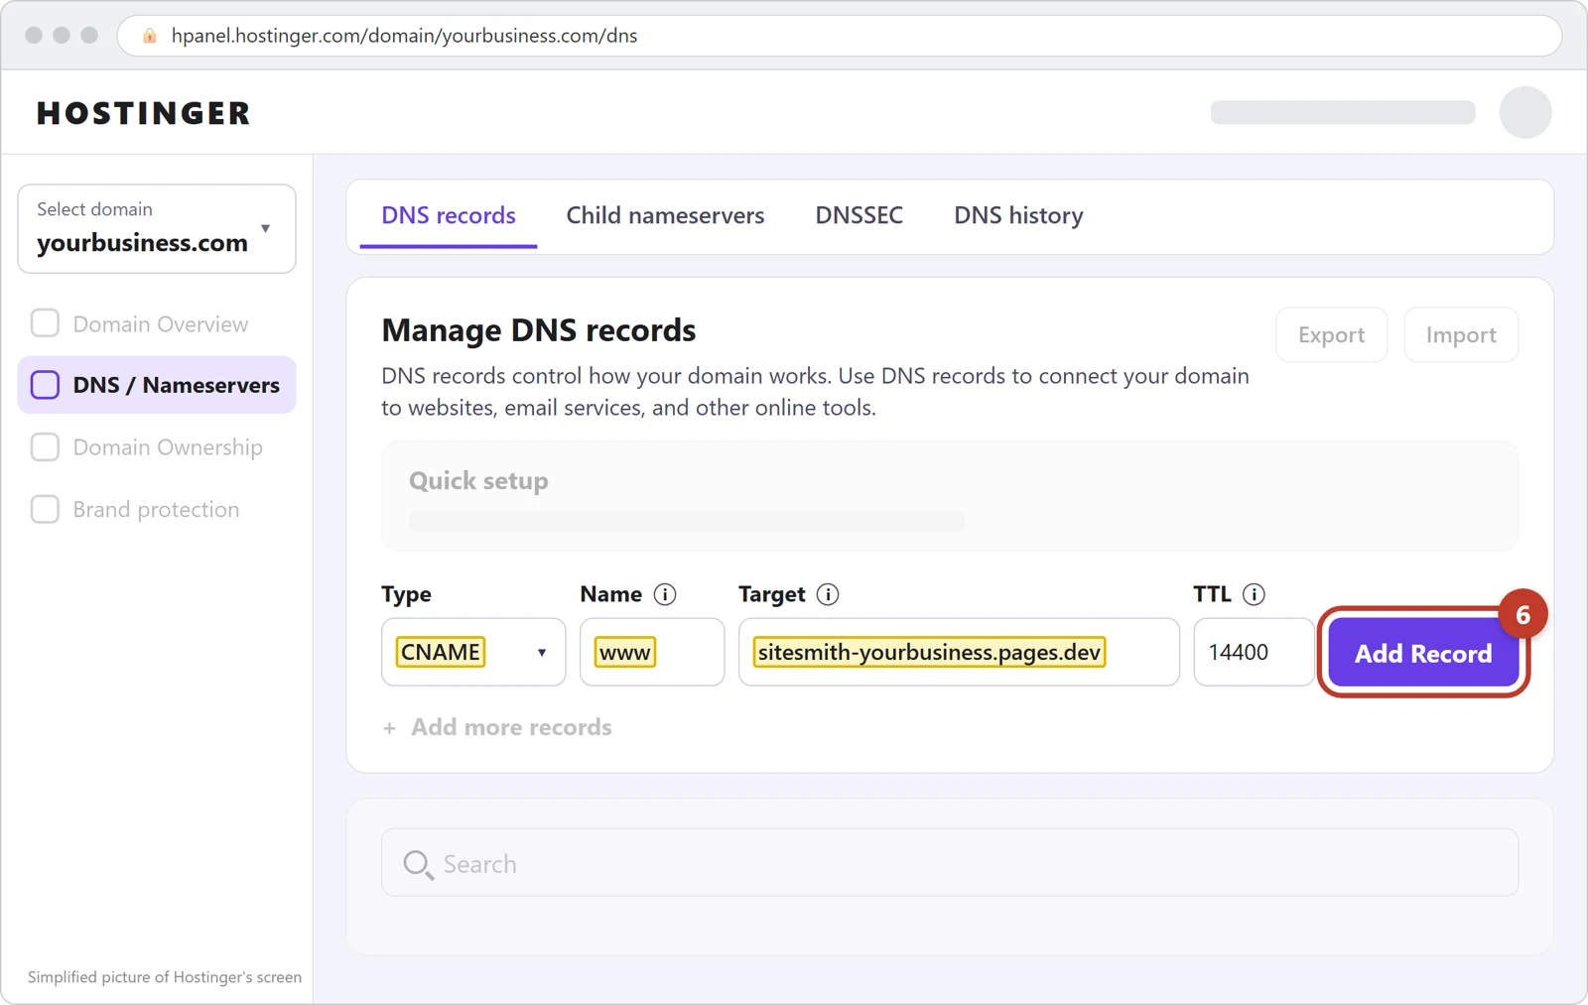Click the lock icon in address bar
Image resolution: width=1588 pixels, height=1005 pixels.
coord(150,36)
